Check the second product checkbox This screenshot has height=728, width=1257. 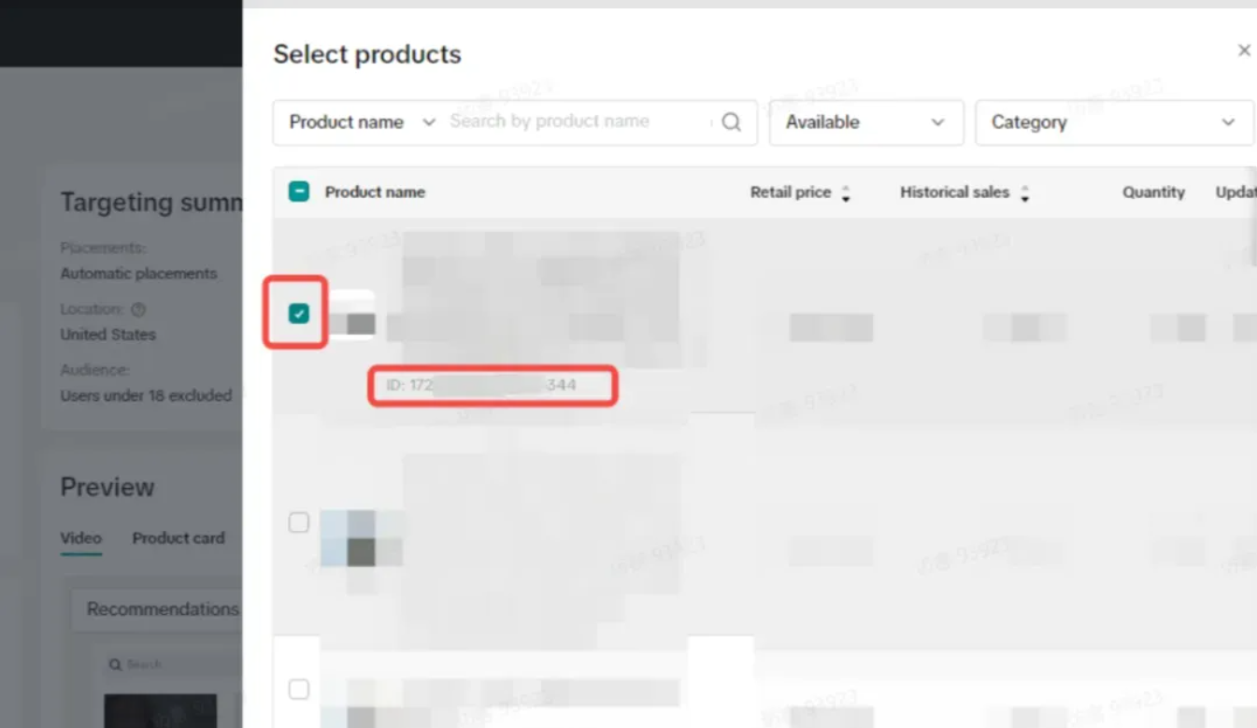point(299,522)
